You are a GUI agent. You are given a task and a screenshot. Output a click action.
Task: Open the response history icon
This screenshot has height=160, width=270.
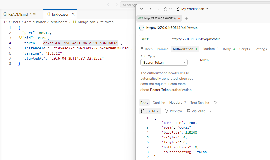tap(216, 103)
